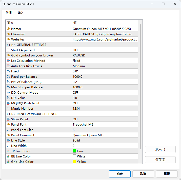Open the Lot Calculation Method Fixed dropdown
181x180 pixels.
[x=105, y=61]
